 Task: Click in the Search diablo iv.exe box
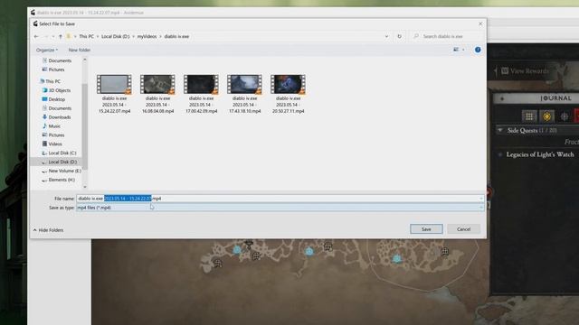tap(448, 36)
